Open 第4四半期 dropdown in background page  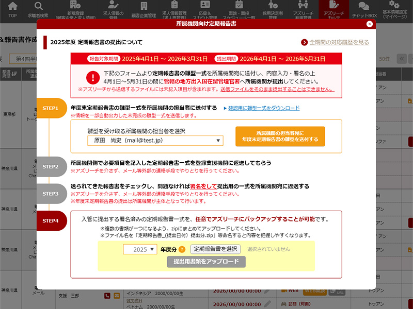pyautogui.click(x=23, y=59)
